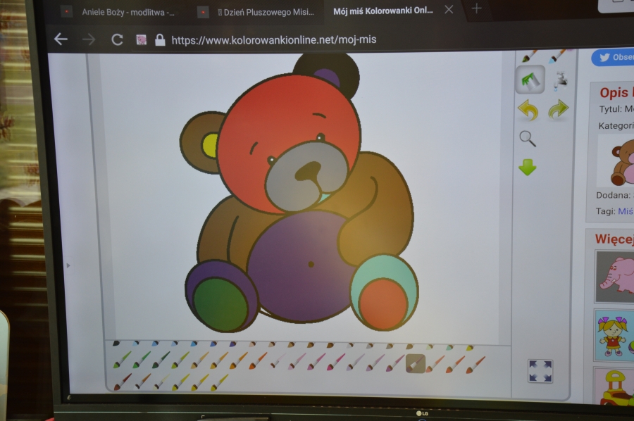Select the Mój miś Kolorowanki Online tab

pyautogui.click(x=383, y=11)
